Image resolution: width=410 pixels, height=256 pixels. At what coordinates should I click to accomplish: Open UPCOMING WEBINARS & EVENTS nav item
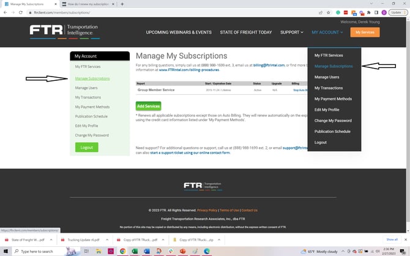point(179,32)
